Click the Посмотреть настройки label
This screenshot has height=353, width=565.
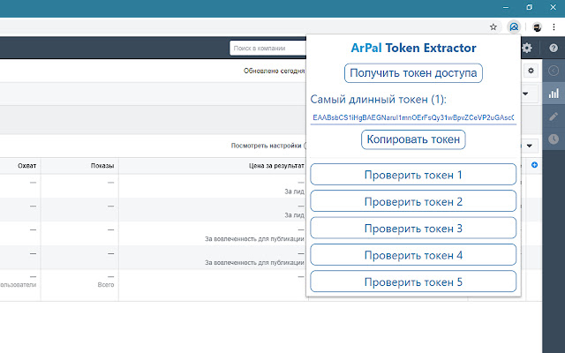coord(266,146)
